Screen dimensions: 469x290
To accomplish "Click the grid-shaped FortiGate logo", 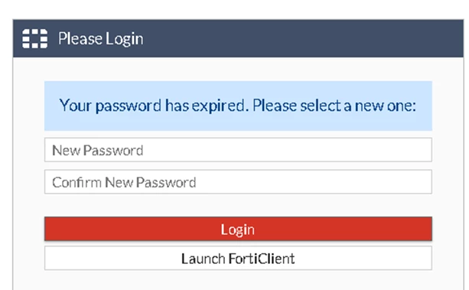I will (x=34, y=38).
